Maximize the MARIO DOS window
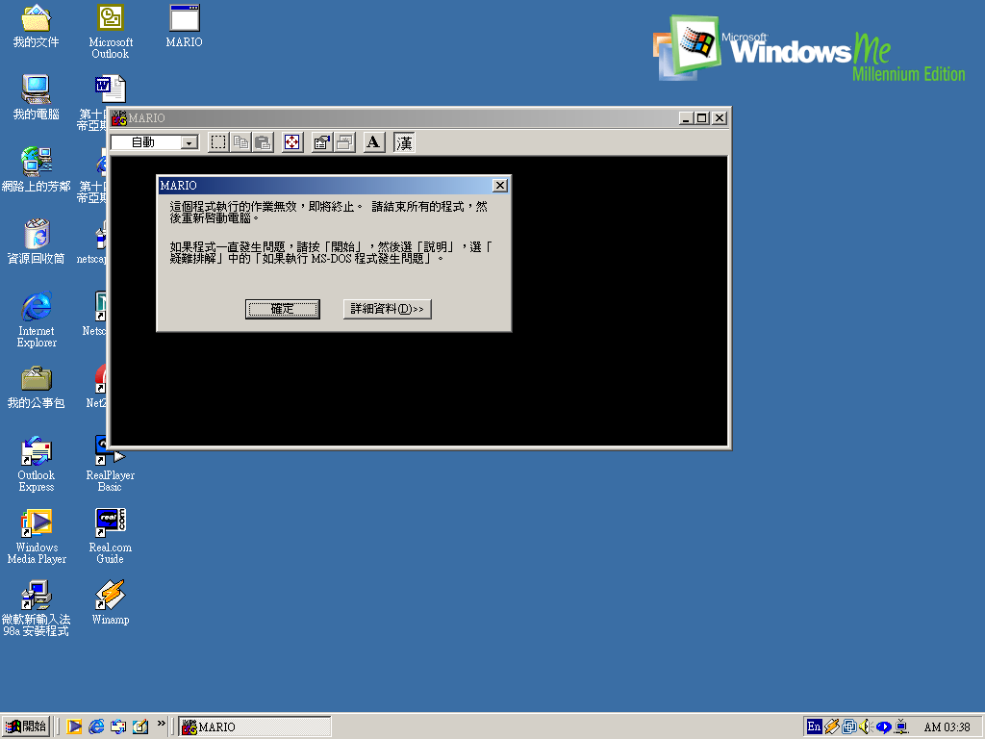985x739 pixels. click(x=701, y=118)
